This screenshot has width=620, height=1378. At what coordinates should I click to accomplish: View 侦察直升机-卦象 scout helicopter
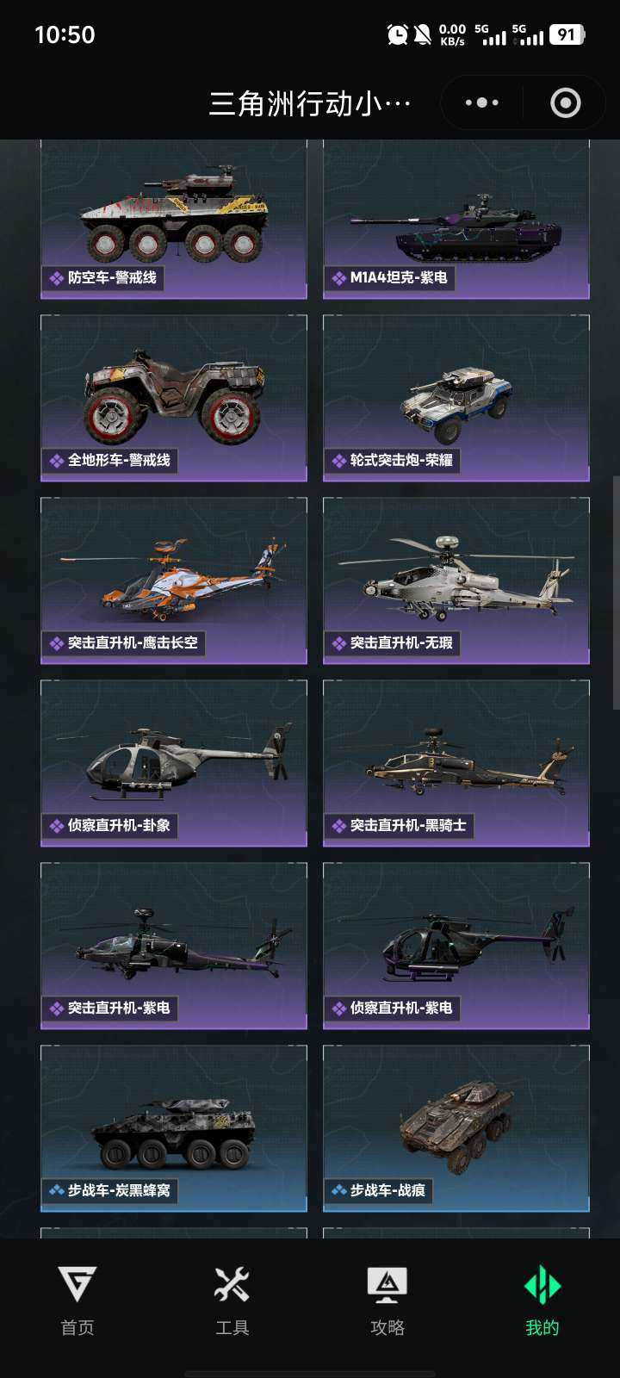tap(174, 763)
